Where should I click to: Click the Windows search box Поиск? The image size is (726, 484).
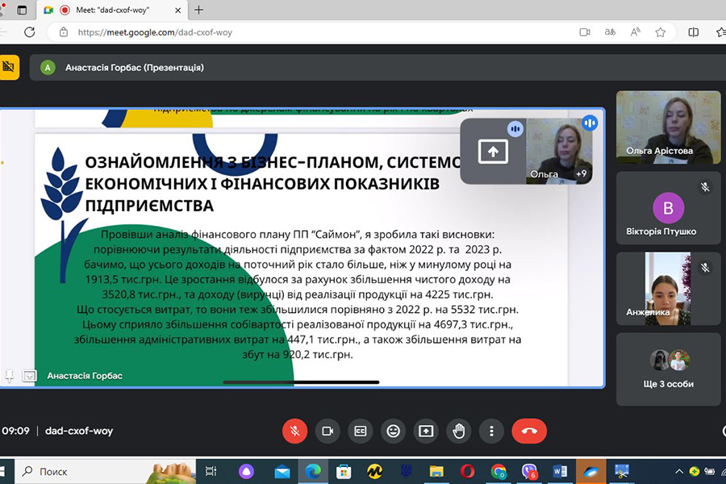(x=106, y=471)
